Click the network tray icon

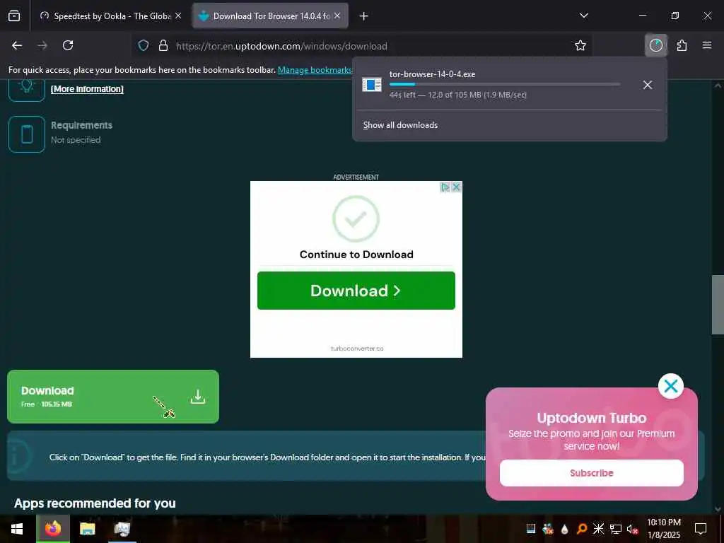(x=616, y=529)
